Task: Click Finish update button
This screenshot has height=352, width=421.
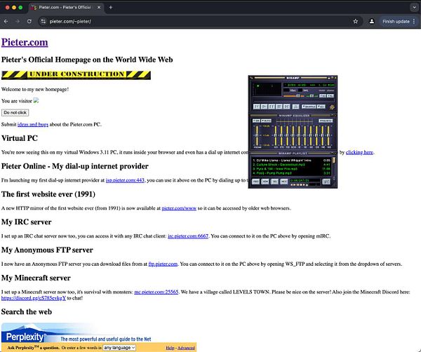Action: [399, 21]
